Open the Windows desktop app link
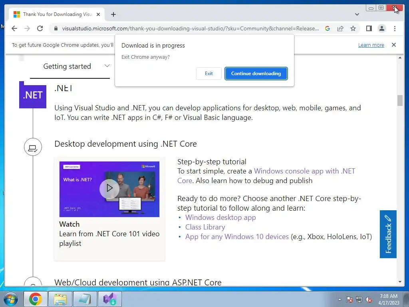409x307 pixels. pos(220,217)
